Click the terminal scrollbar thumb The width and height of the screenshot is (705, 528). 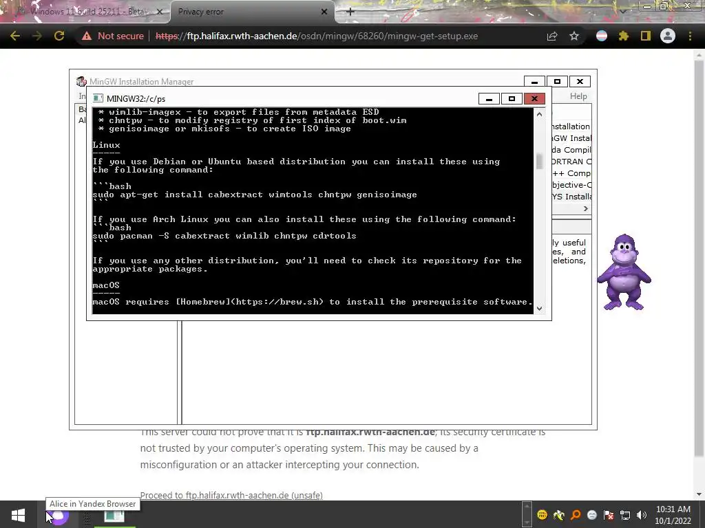[x=539, y=162]
